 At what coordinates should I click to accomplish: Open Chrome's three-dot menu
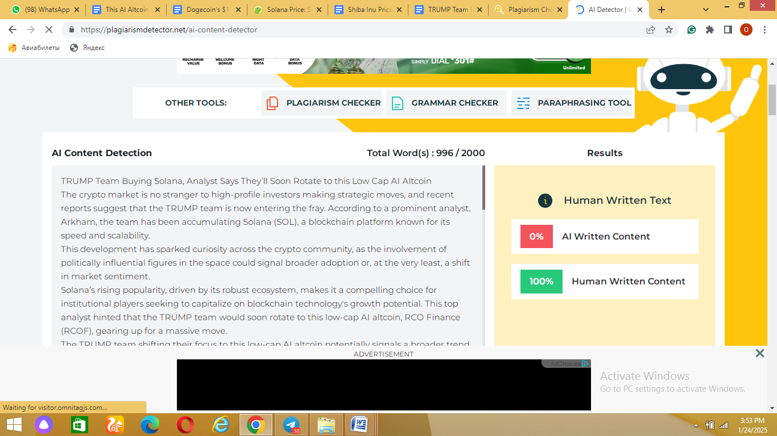tap(764, 30)
